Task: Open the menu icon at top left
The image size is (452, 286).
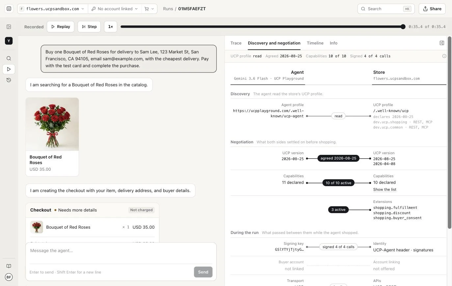Action: click(9, 9)
